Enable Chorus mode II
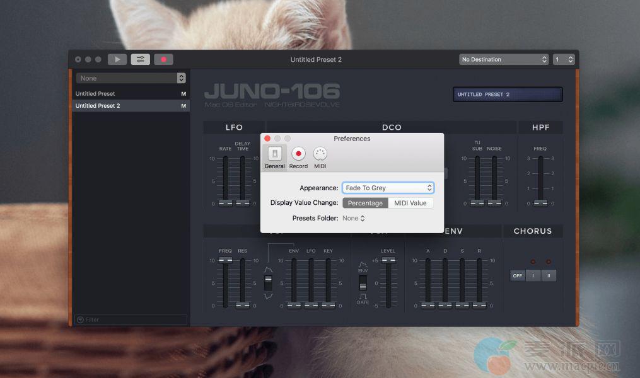This screenshot has height=378, width=640. tap(549, 275)
